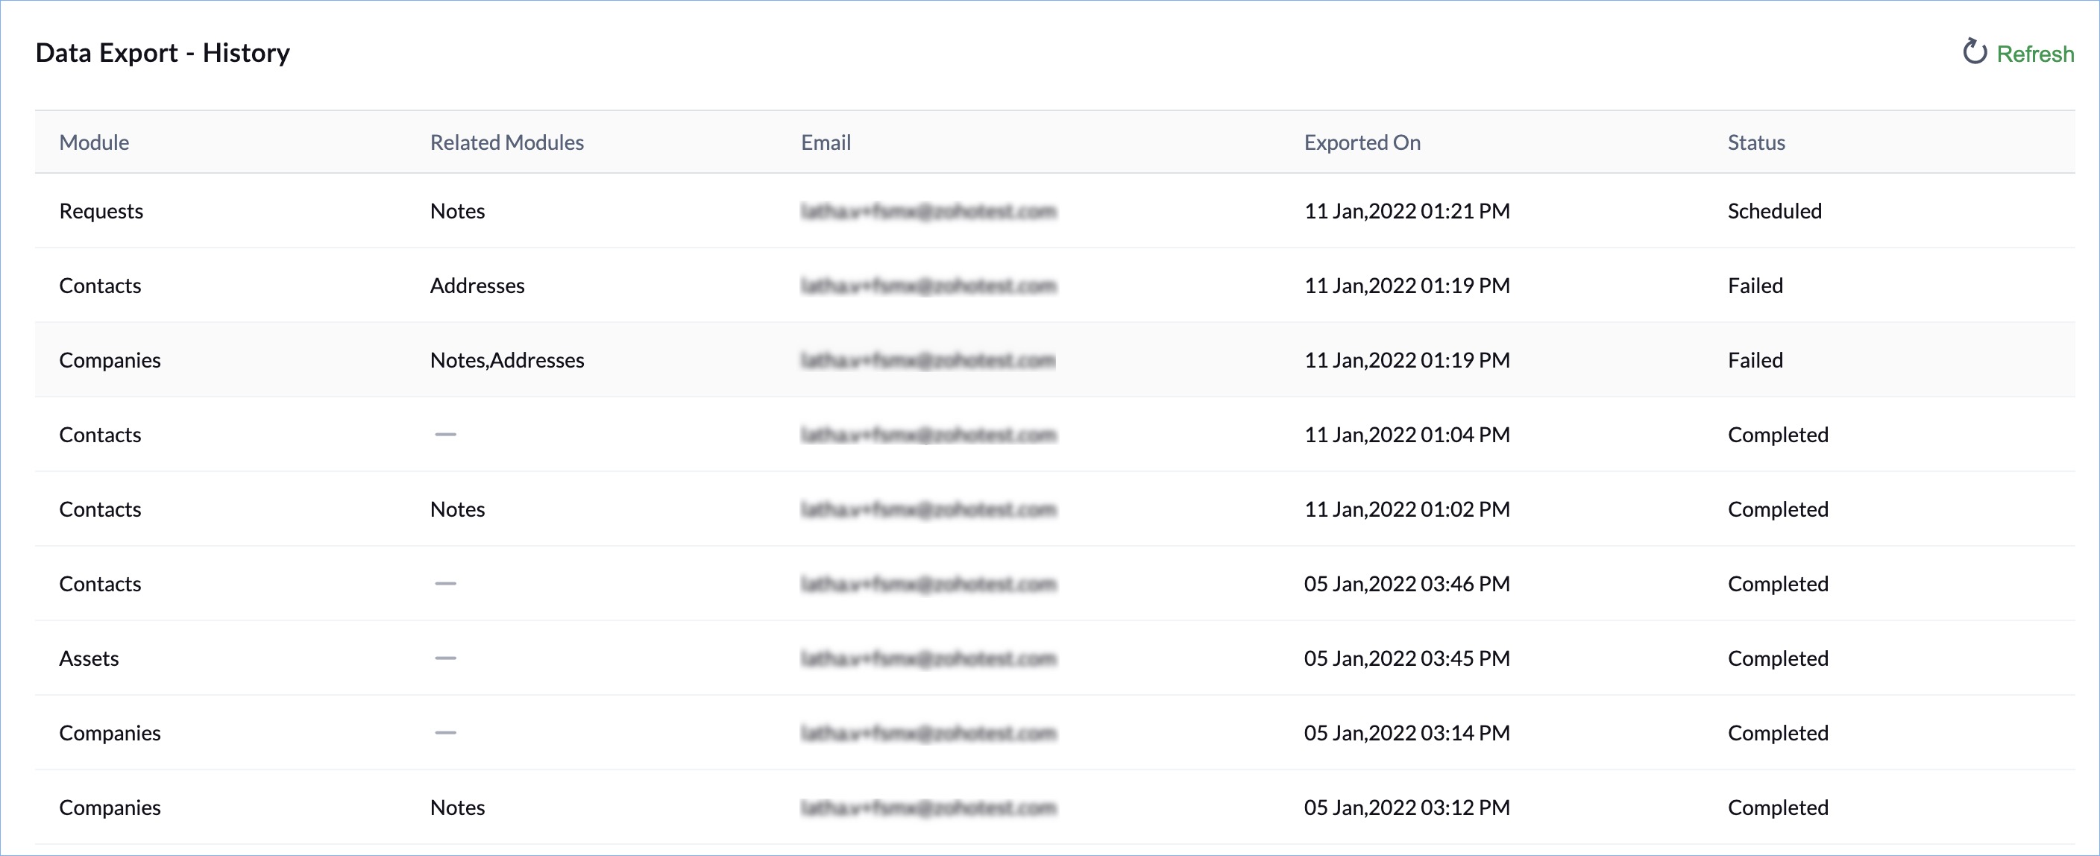Click the green Refresh link text
Viewport: 2100px width, 856px height.
[x=2035, y=54]
